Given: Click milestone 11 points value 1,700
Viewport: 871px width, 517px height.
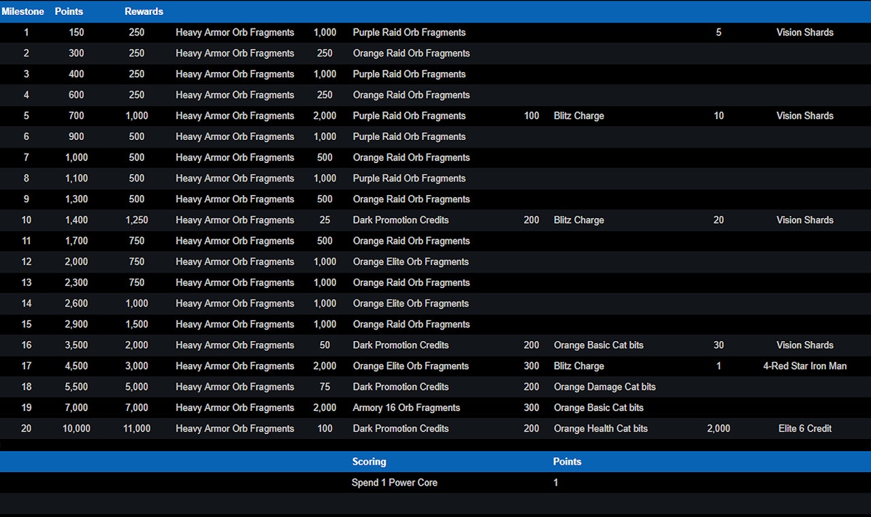Looking at the screenshot, I should click(76, 240).
